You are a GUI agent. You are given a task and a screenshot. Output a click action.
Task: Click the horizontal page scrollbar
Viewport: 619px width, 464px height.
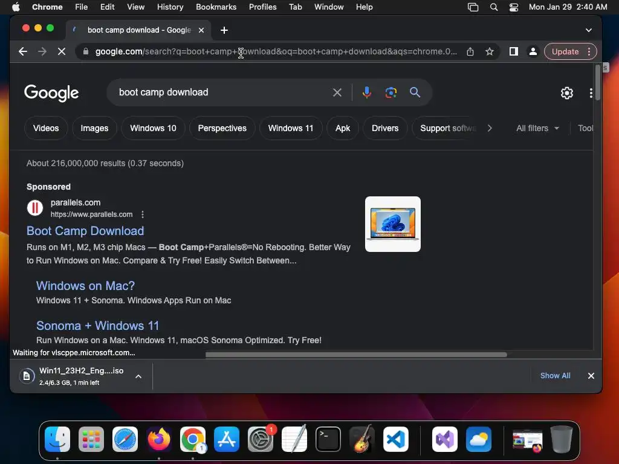pyautogui.click(x=356, y=354)
